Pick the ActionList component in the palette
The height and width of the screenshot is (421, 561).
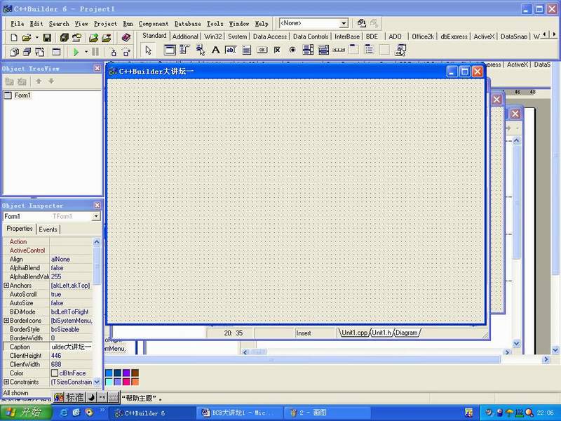[x=400, y=50]
